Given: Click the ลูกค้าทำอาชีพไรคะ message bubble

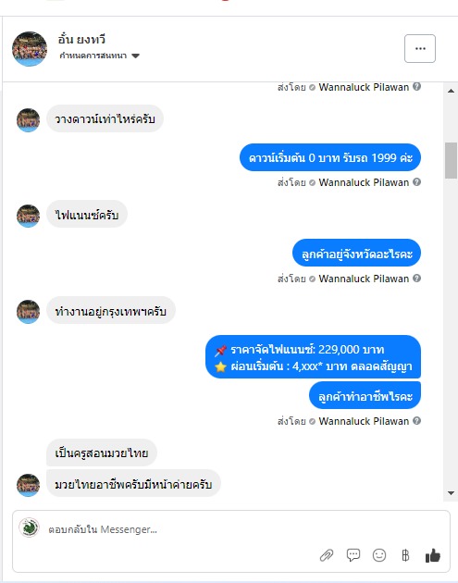Looking at the screenshot, I should (365, 395).
